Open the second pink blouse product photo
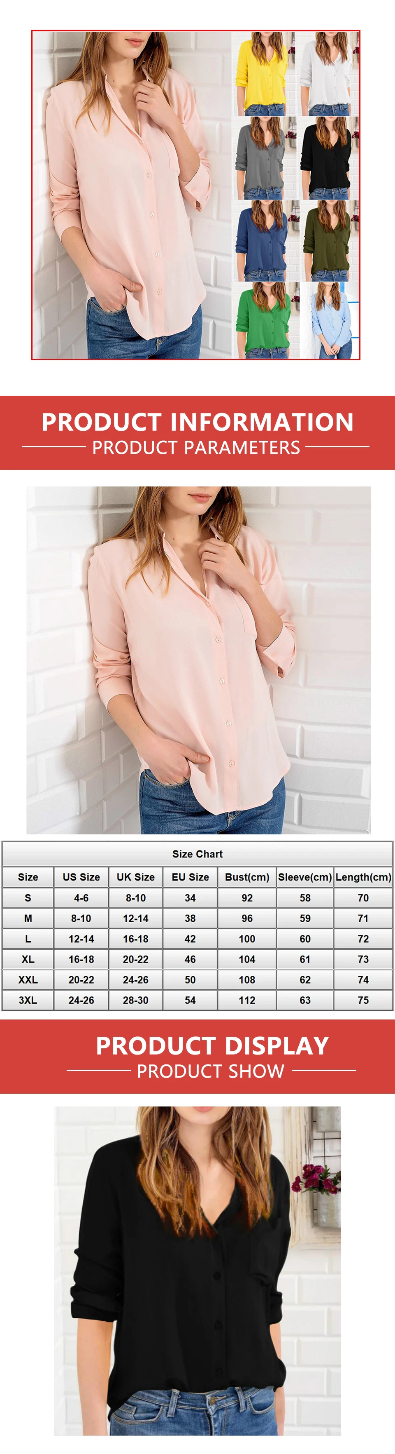This screenshot has width=395, height=1454. tap(198, 660)
